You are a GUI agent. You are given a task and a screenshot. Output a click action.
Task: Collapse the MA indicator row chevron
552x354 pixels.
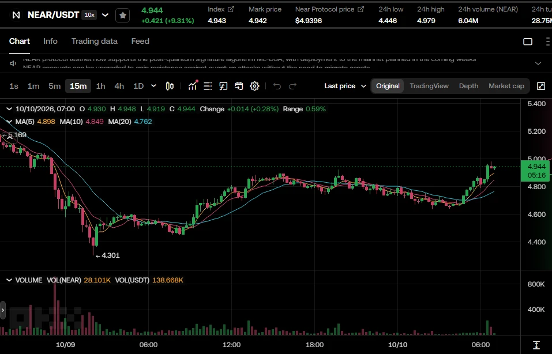(x=9, y=122)
